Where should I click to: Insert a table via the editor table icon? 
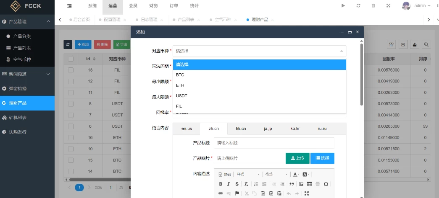[x=309, y=184]
